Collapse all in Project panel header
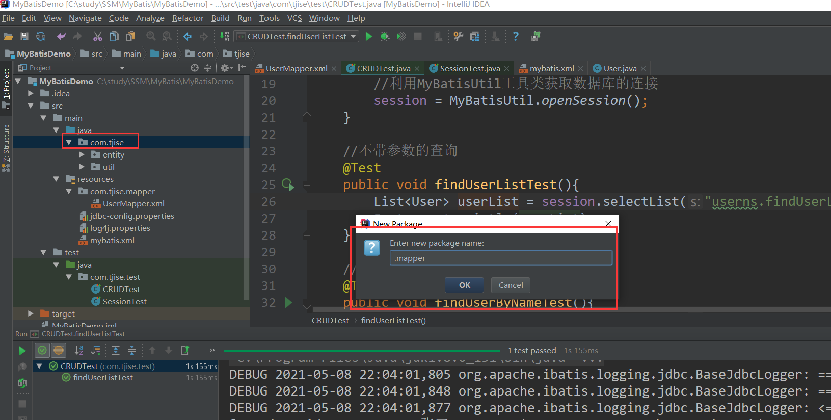 (207, 68)
